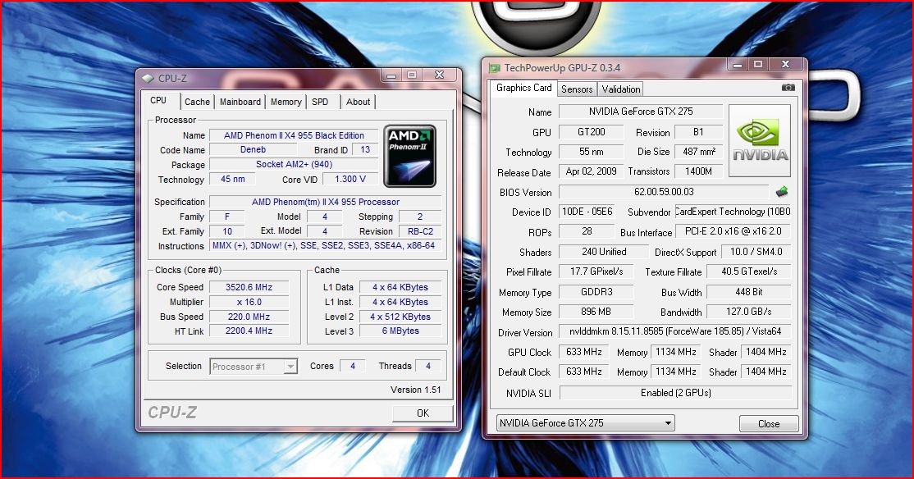Click the OK button in CPU-Z
914x479 pixels.
pyautogui.click(x=423, y=413)
